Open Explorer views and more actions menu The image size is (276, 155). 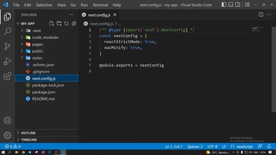(x=71, y=15)
